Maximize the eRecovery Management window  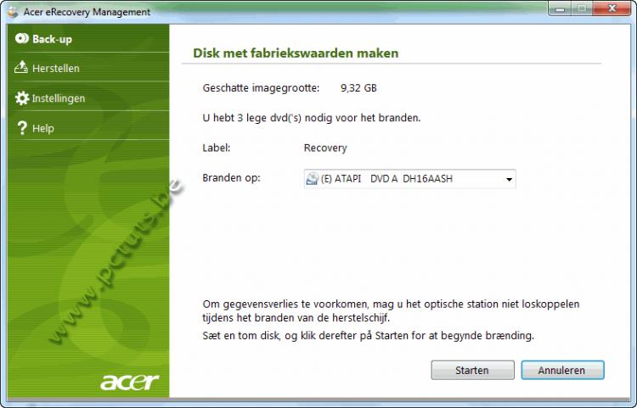point(582,8)
